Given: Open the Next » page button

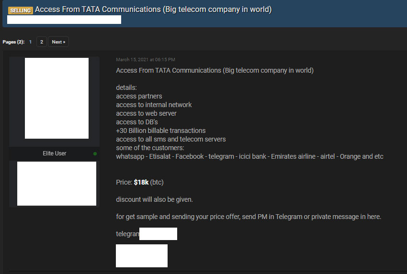Looking at the screenshot, I should (58, 42).
